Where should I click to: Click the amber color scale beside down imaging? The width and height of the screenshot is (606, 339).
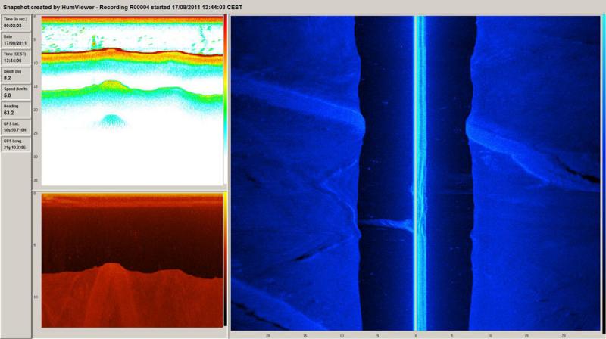point(224,259)
